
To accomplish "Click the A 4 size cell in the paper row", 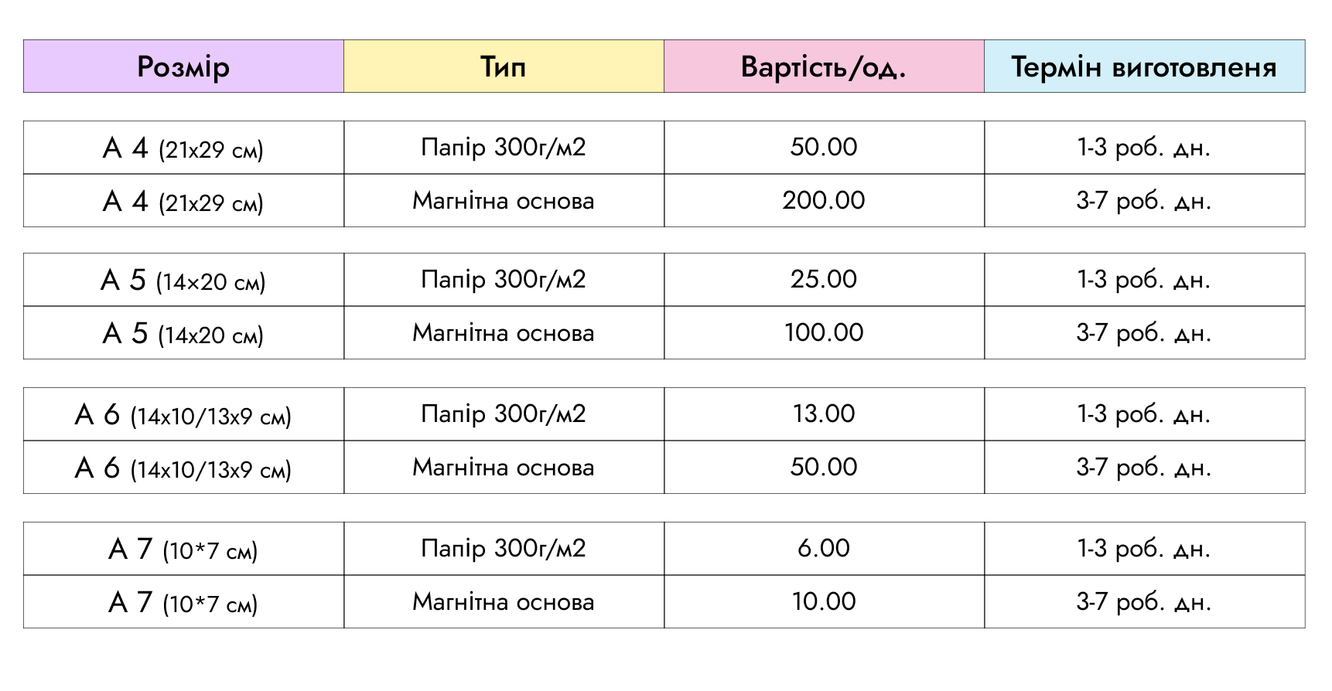I will pyautogui.click(x=183, y=148).
